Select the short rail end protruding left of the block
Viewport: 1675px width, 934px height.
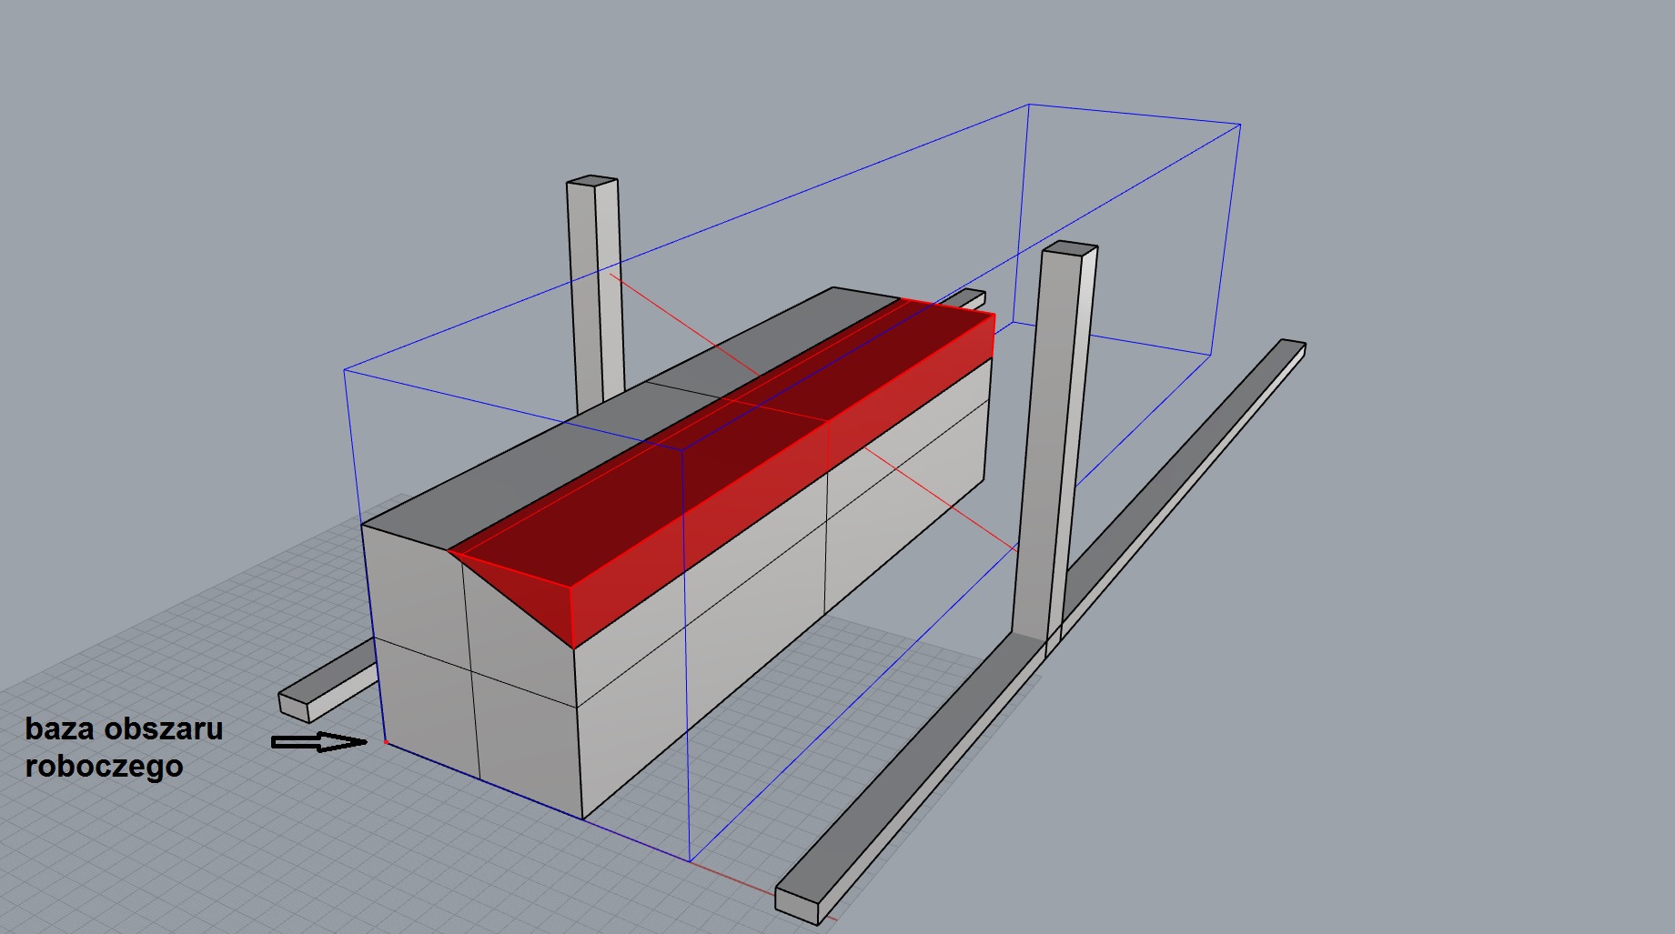click(328, 680)
